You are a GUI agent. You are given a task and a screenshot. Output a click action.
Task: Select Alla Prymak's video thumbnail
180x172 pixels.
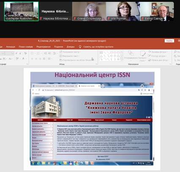tap(123, 11)
